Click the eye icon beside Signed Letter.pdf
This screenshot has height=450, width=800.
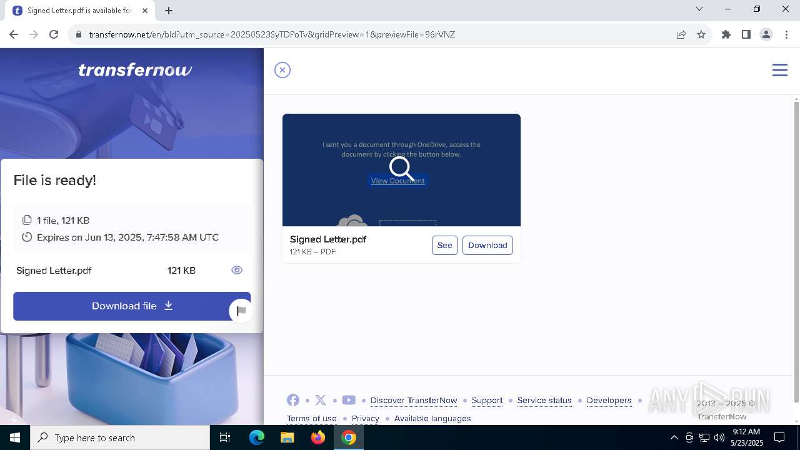click(237, 270)
